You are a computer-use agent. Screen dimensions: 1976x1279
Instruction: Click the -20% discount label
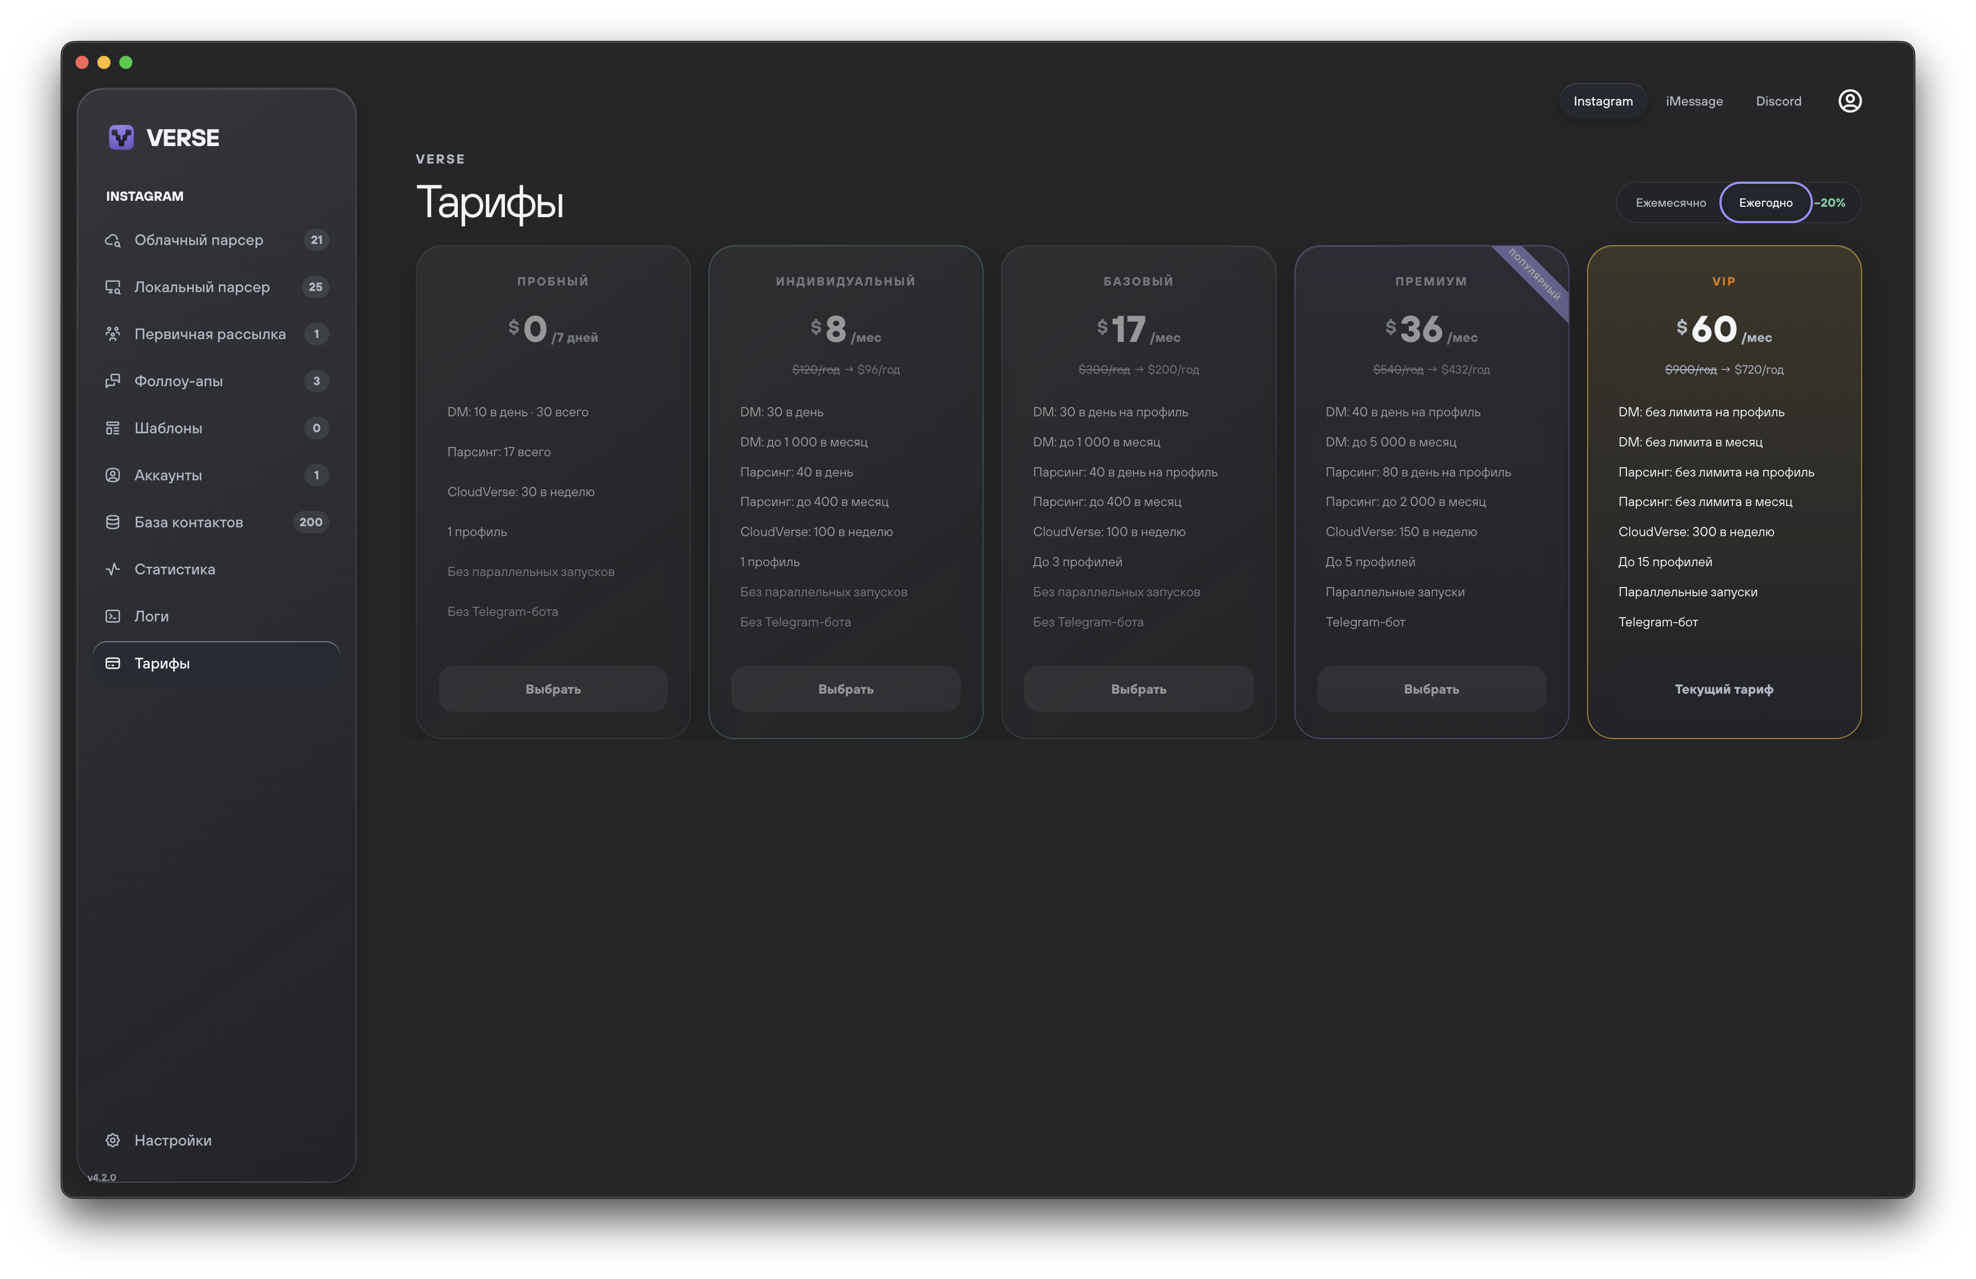[x=1830, y=202]
